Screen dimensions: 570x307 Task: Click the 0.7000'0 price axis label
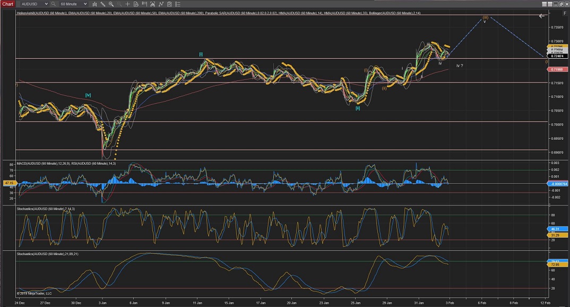pos(557,125)
